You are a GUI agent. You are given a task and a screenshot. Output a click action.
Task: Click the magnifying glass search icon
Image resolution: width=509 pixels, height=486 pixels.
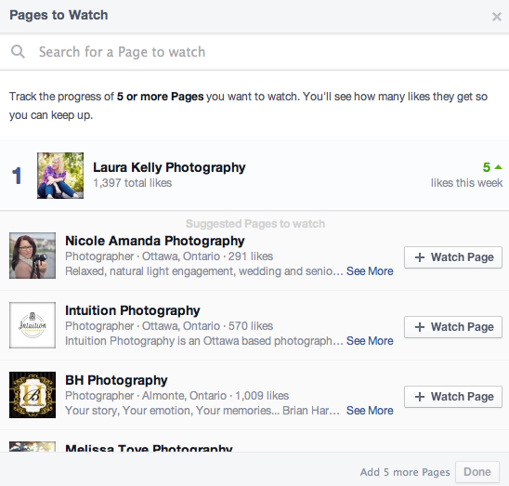click(18, 52)
